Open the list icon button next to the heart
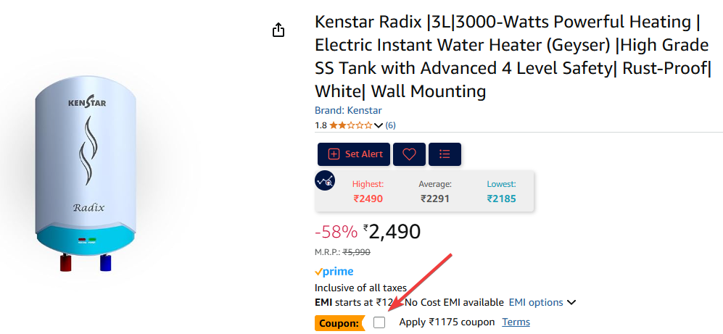 (x=445, y=154)
